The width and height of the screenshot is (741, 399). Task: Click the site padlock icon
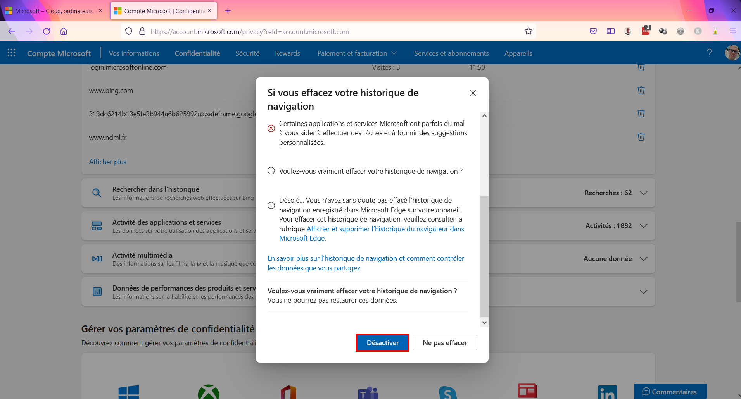coord(142,31)
